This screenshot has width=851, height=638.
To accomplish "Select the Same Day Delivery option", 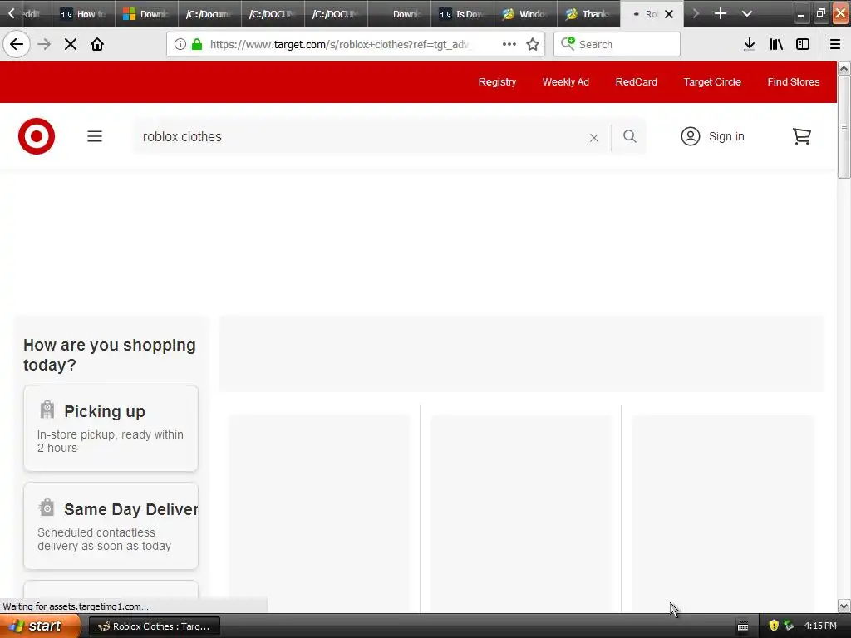I will pyautogui.click(x=111, y=526).
